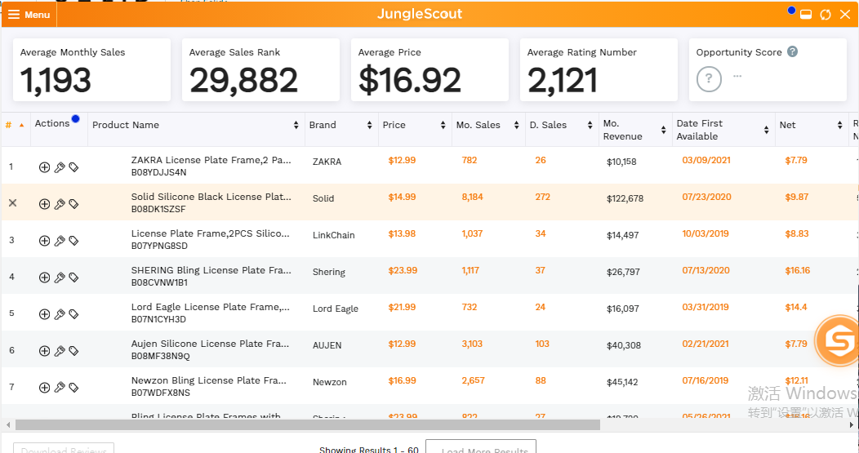Click price $23.99 in Shering row
Screen dimensions: 859x453
click(x=403, y=270)
